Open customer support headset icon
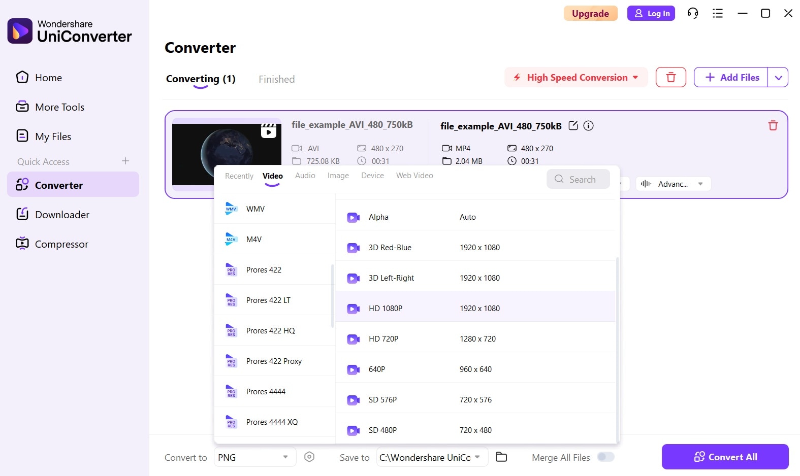The width and height of the screenshot is (800, 476). pos(693,13)
